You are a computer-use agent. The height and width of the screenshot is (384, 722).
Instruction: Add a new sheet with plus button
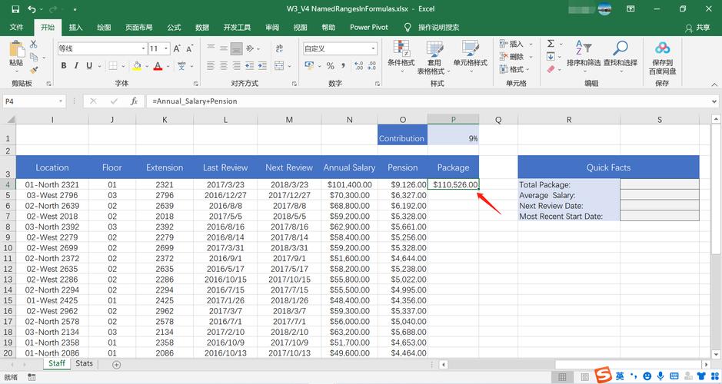[x=117, y=364]
